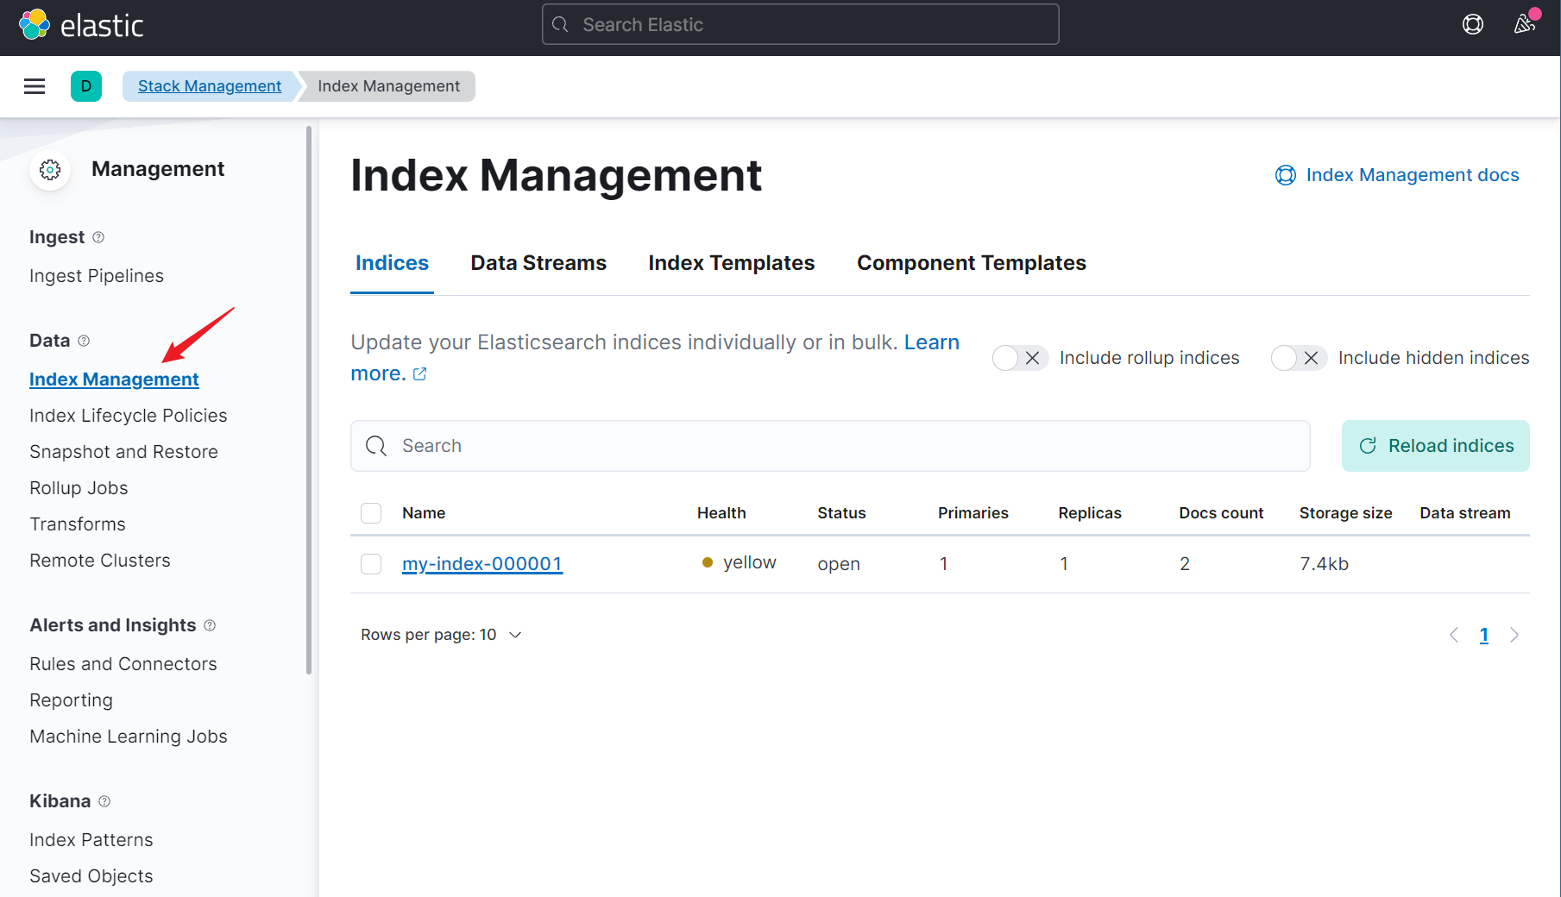Open Index Patterns in sidebar
The image size is (1561, 897).
coord(91,840)
